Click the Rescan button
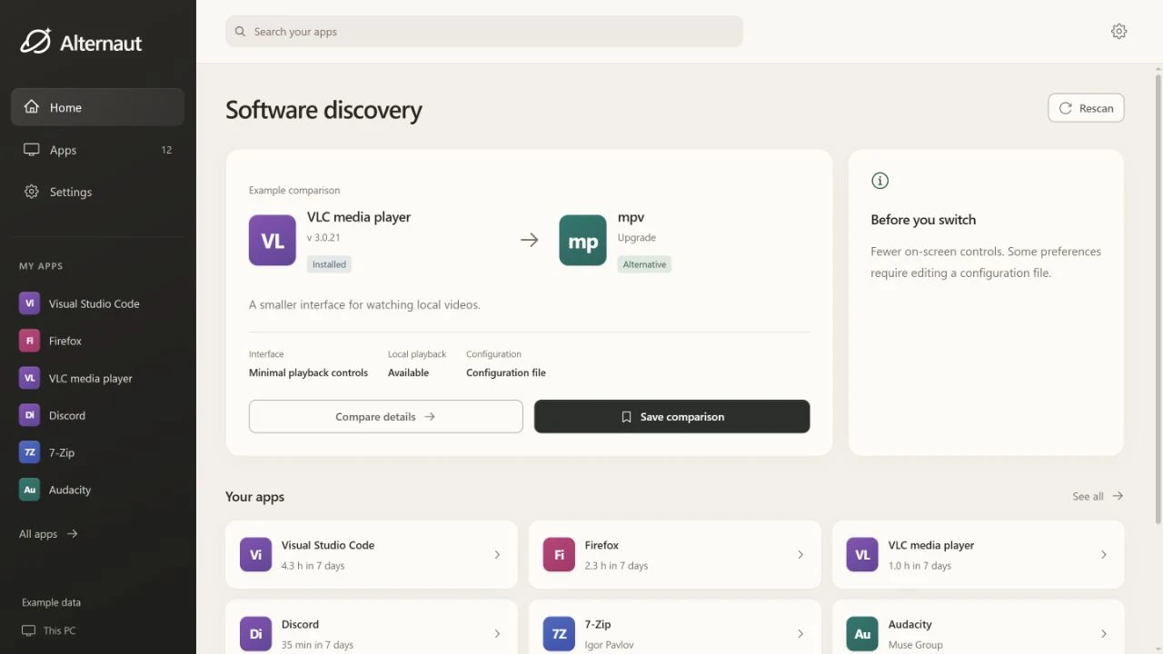The height and width of the screenshot is (654, 1163). click(1086, 108)
